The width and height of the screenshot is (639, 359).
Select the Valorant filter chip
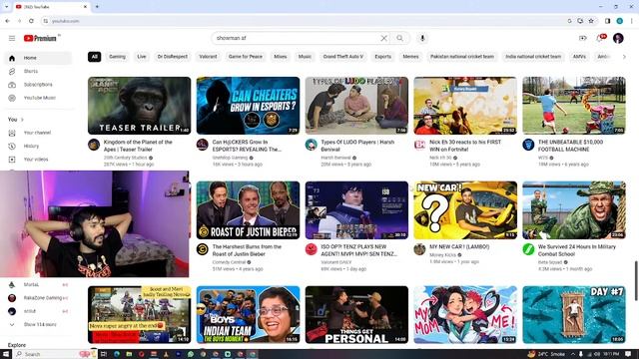(209, 57)
